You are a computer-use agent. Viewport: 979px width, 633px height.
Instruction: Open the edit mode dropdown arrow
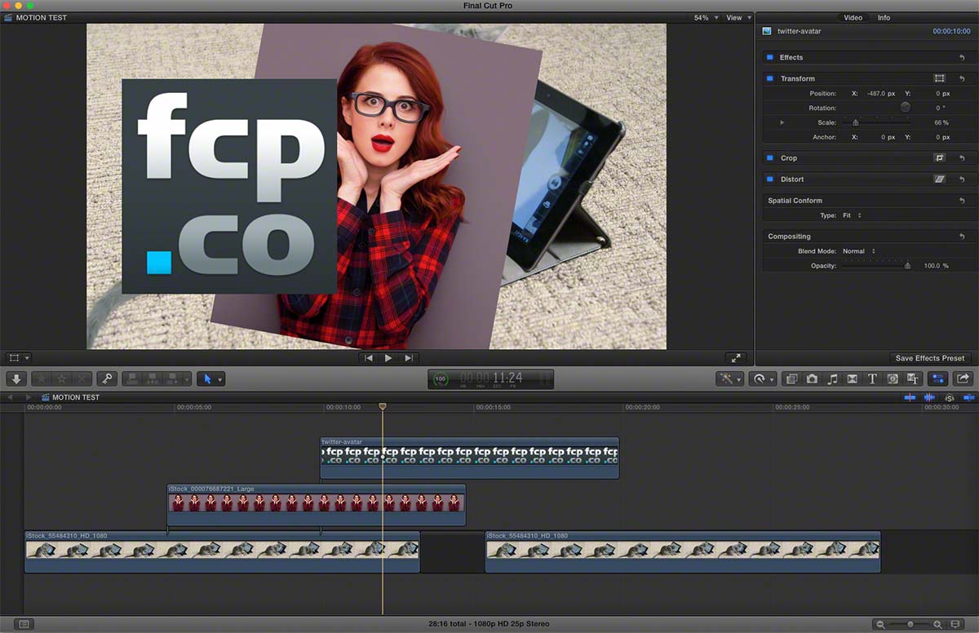(x=187, y=378)
